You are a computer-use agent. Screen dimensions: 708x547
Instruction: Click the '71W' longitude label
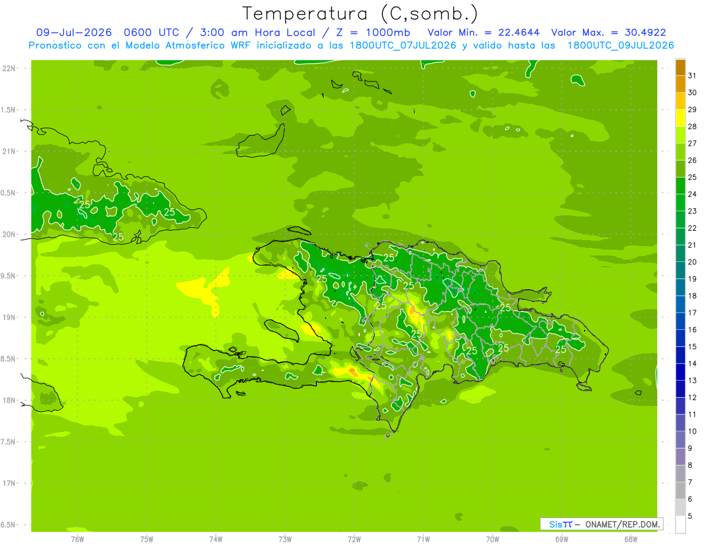tap(423, 539)
